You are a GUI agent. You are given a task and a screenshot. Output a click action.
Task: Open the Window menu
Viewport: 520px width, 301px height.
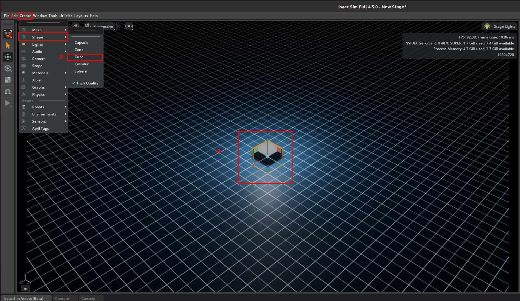(40, 16)
